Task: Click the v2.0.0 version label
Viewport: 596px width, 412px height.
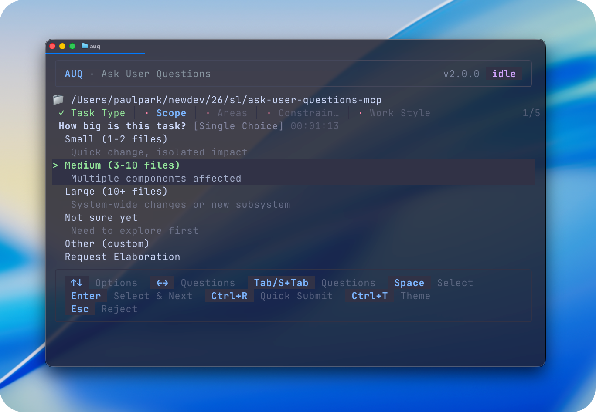Action: (x=461, y=74)
